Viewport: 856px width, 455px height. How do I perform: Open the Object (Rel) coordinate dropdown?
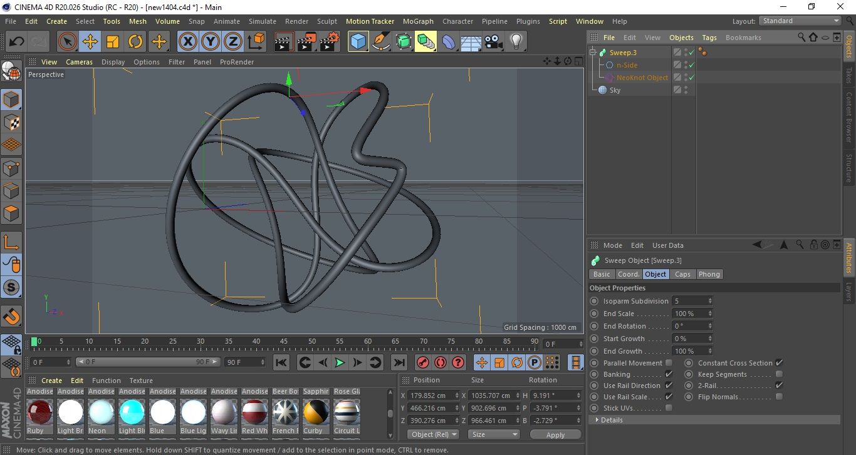coord(433,434)
